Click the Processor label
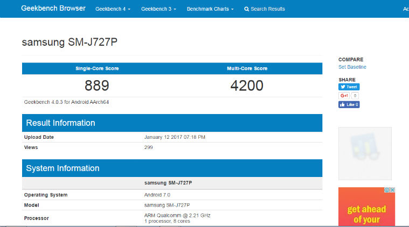 36,218
